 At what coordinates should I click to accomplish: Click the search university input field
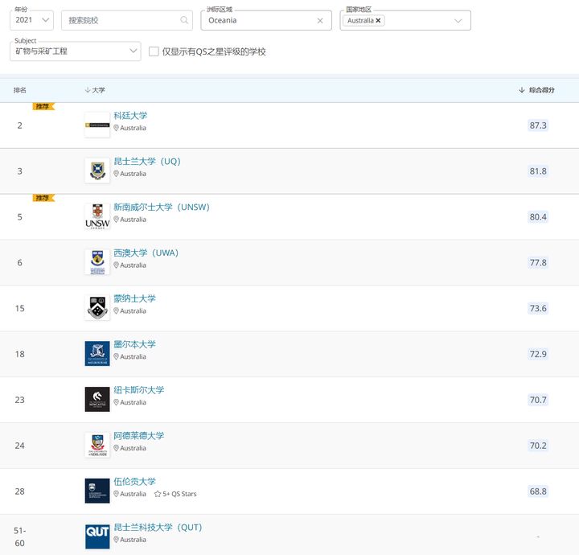[127, 20]
